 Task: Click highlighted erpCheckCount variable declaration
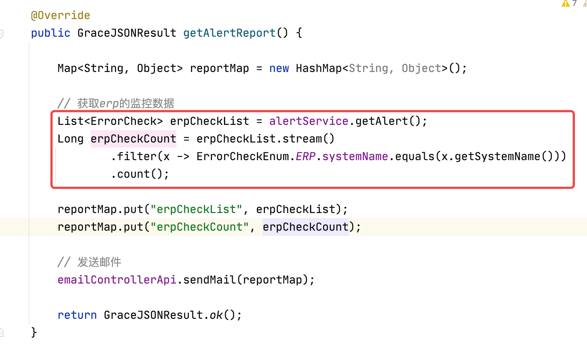pos(133,139)
